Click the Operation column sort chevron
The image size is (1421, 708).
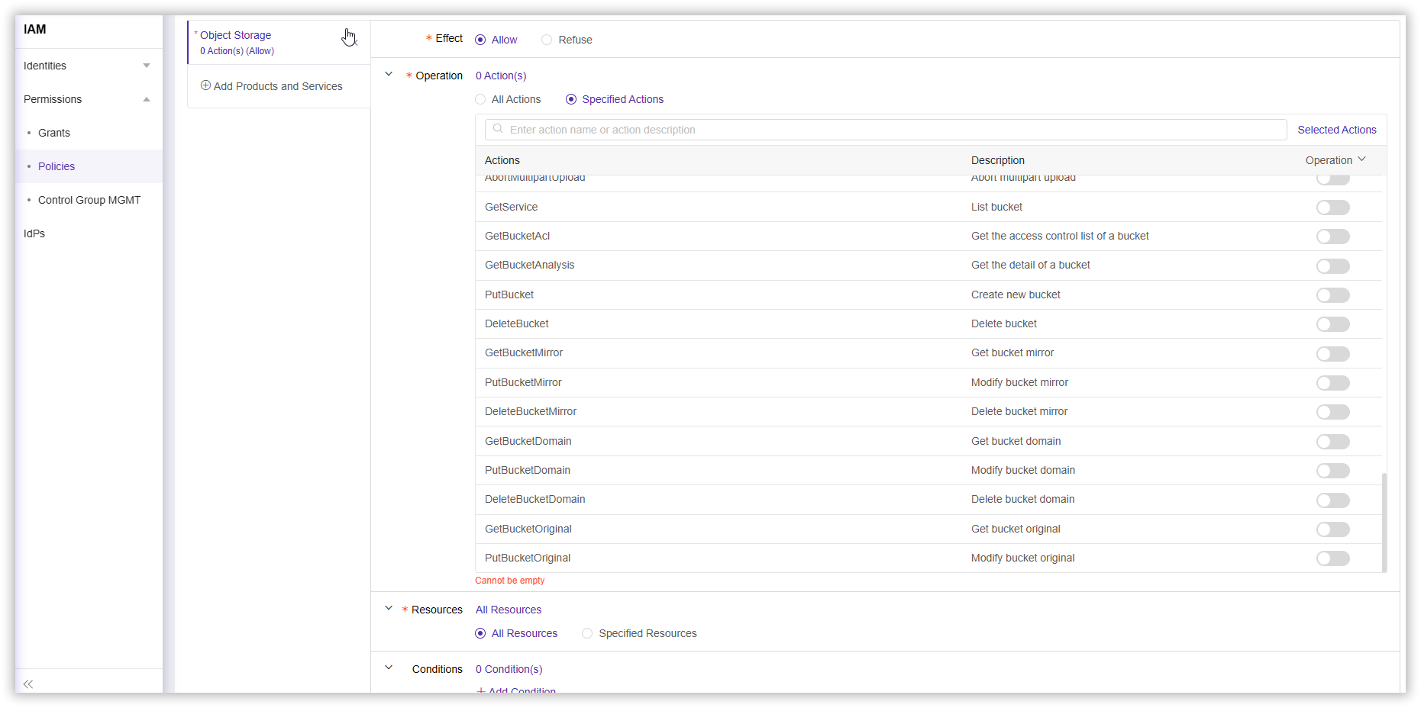click(x=1361, y=159)
